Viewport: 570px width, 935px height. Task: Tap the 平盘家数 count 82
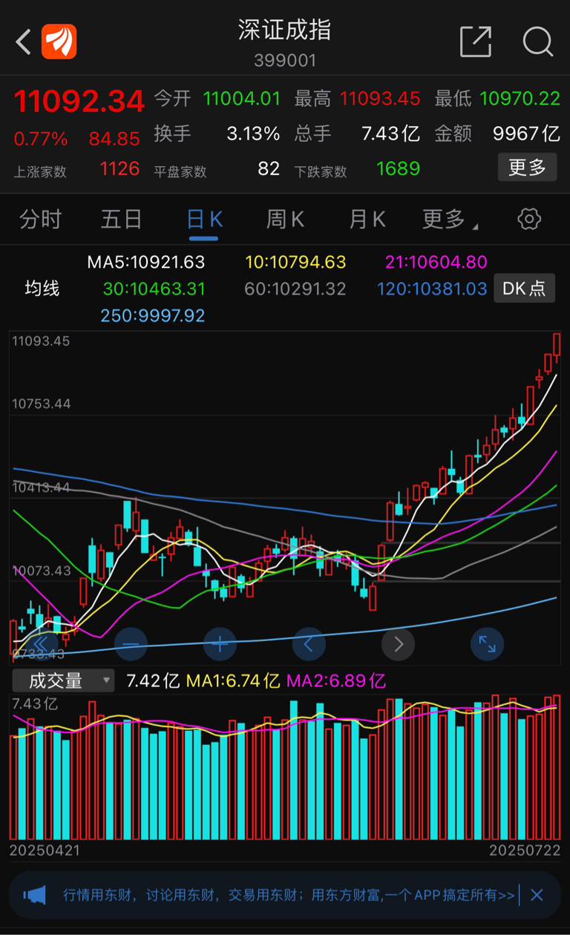[x=269, y=169]
